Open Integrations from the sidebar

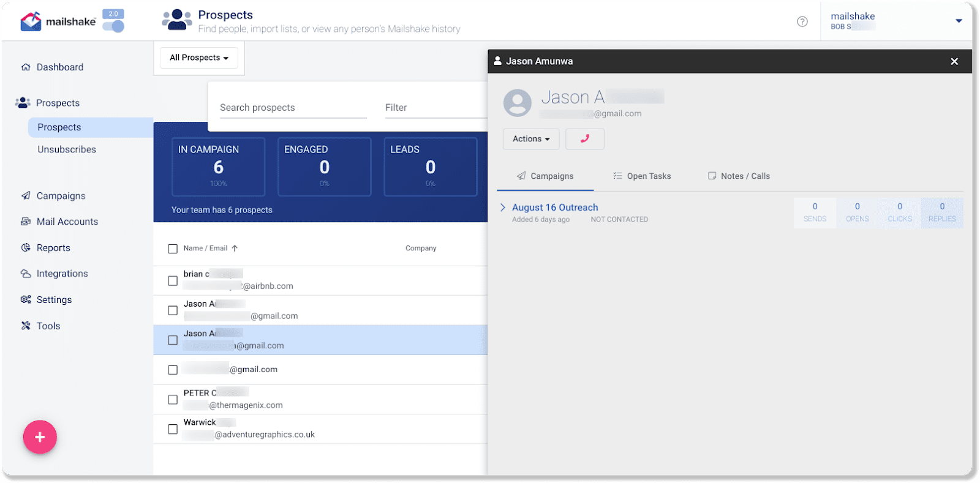coord(62,274)
